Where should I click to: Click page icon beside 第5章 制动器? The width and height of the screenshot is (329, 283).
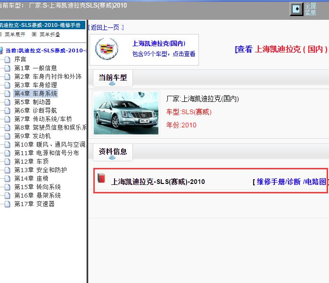point(8,102)
